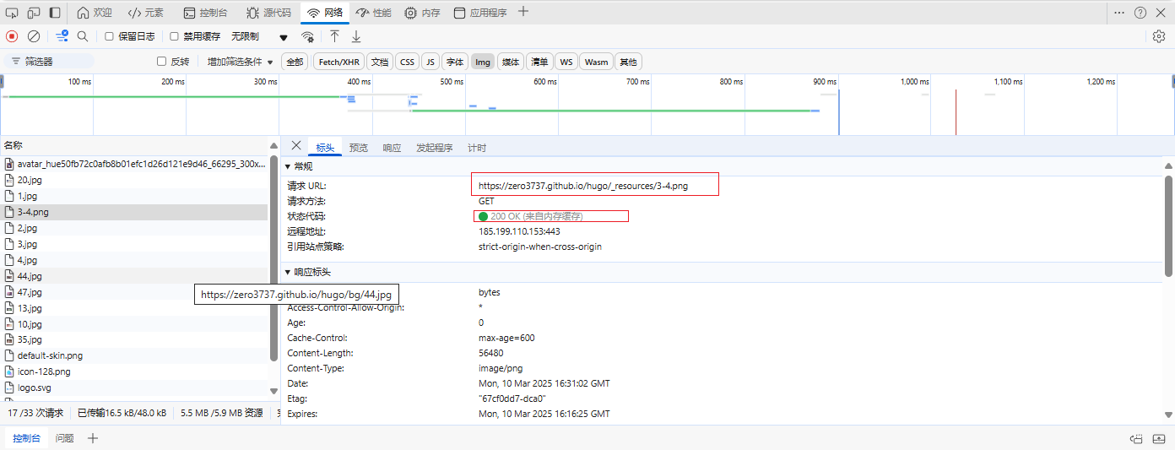
Task: Select request icon-128.png
Action: point(134,371)
